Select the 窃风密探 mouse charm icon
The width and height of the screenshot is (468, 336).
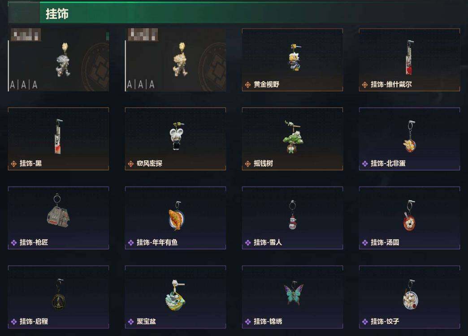pyautogui.click(x=176, y=136)
